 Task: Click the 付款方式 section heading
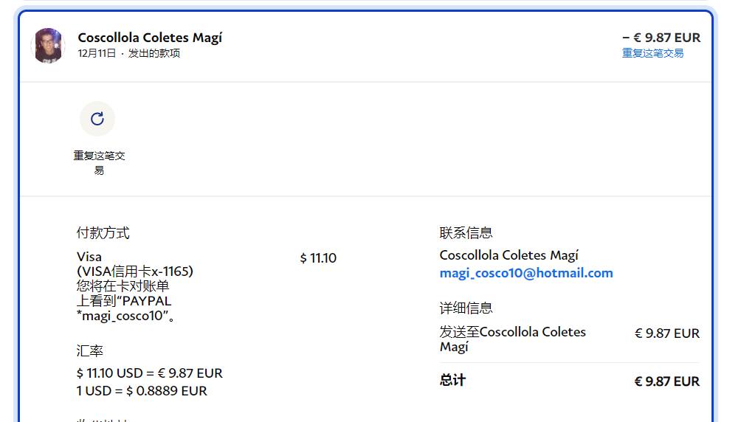[103, 233]
